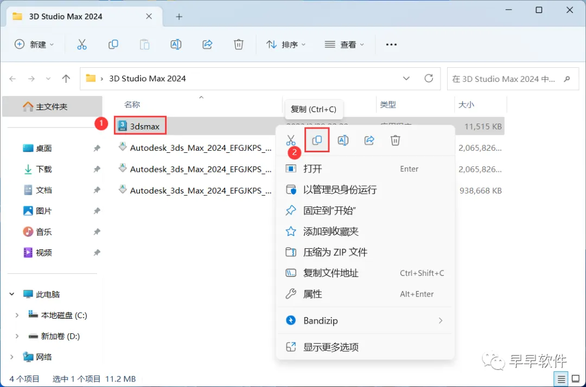
Task: Click the search magnifier icon
Action: [567, 79]
